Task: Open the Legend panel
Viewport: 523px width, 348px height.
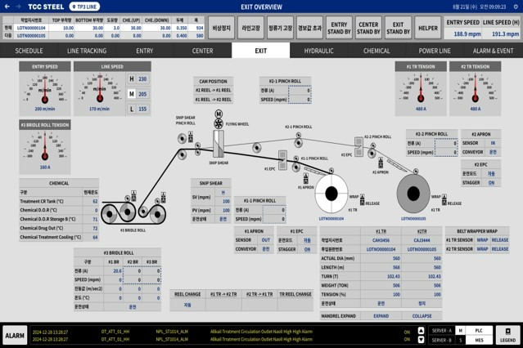Action: (507, 335)
